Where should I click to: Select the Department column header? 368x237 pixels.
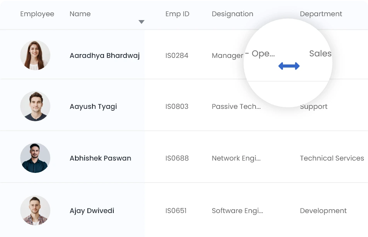(x=321, y=14)
